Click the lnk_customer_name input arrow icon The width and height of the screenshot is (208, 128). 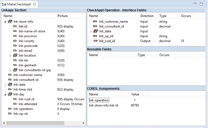point(95,22)
